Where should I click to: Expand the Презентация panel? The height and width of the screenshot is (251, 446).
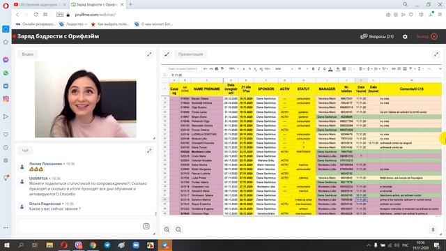(436, 54)
